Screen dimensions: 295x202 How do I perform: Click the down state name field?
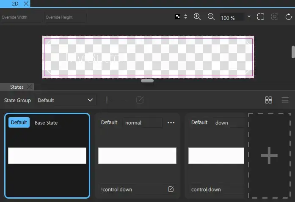[x=229, y=123]
